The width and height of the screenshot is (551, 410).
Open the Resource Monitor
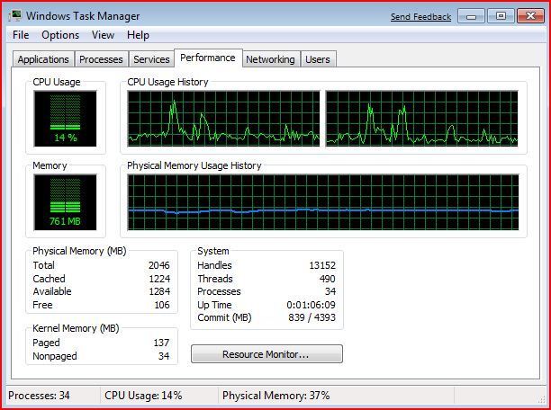click(266, 354)
